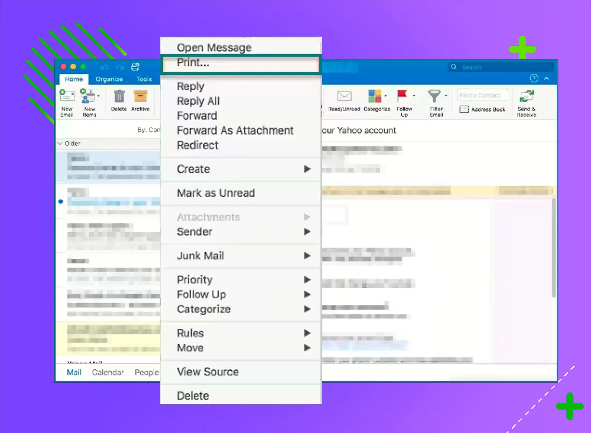The height and width of the screenshot is (433, 591).
Task: Select Reply in the context menu
Action: pyautogui.click(x=241, y=86)
